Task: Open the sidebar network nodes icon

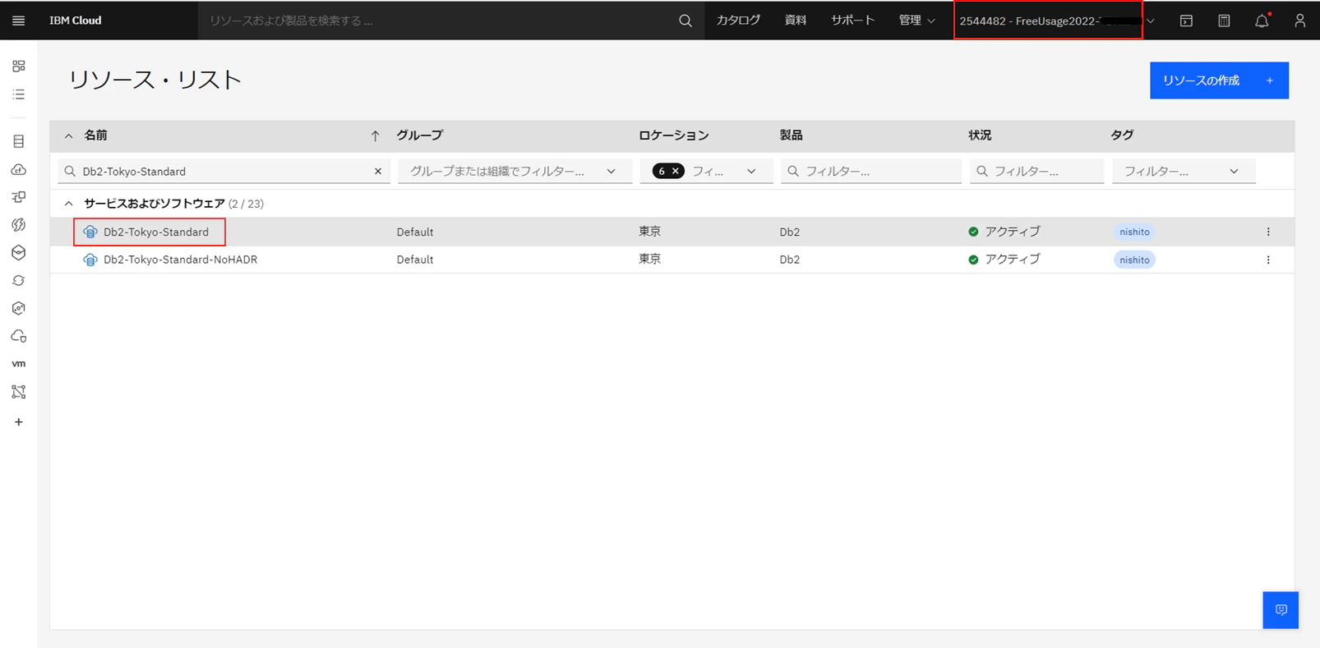Action: [x=18, y=392]
